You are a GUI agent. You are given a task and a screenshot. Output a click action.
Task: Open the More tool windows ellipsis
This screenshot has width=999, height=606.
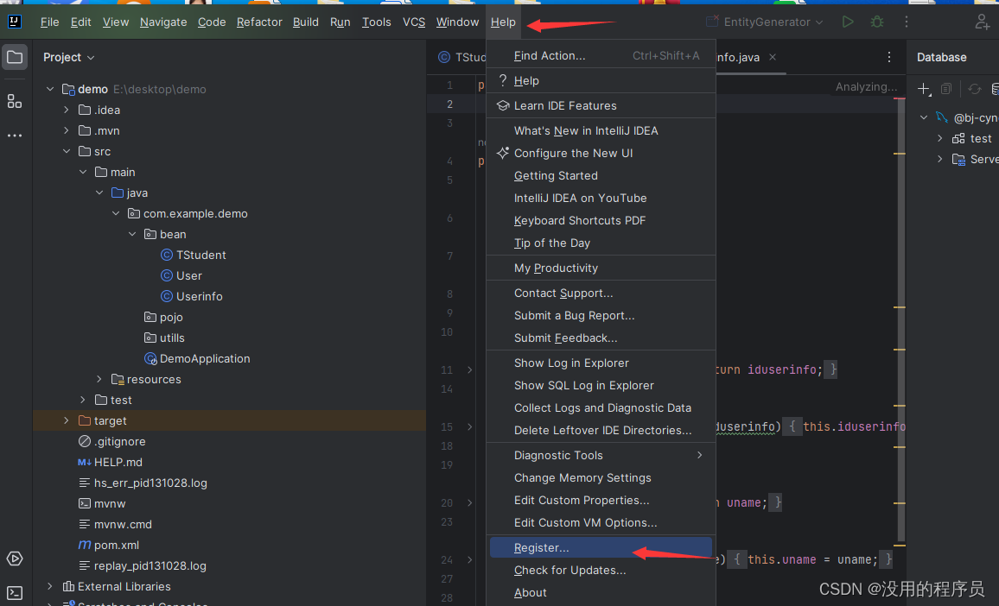point(15,136)
